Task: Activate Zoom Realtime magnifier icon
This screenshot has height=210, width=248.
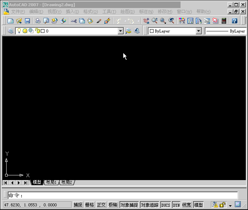Action: (155, 21)
